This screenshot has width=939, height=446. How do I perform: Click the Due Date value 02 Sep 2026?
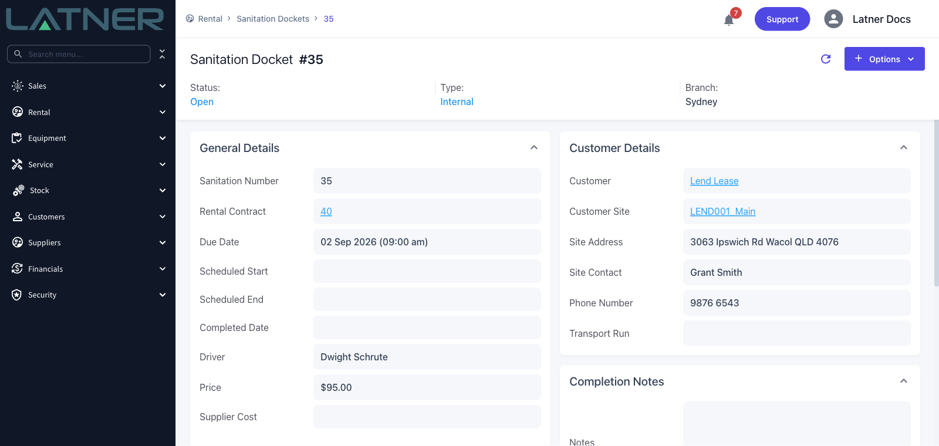pyautogui.click(x=374, y=242)
